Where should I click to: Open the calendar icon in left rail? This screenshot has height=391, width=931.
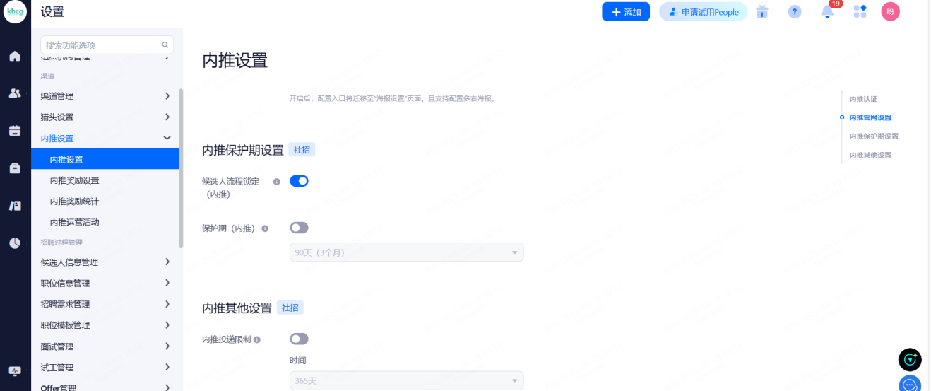tap(15, 130)
